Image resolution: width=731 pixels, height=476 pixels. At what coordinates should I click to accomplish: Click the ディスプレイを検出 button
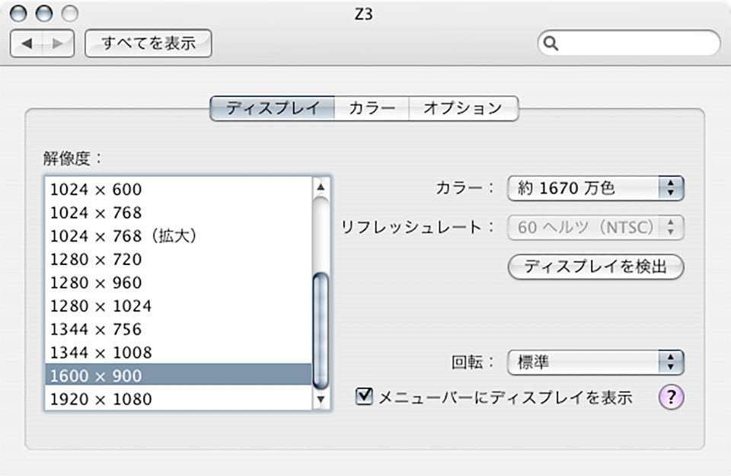click(x=595, y=267)
